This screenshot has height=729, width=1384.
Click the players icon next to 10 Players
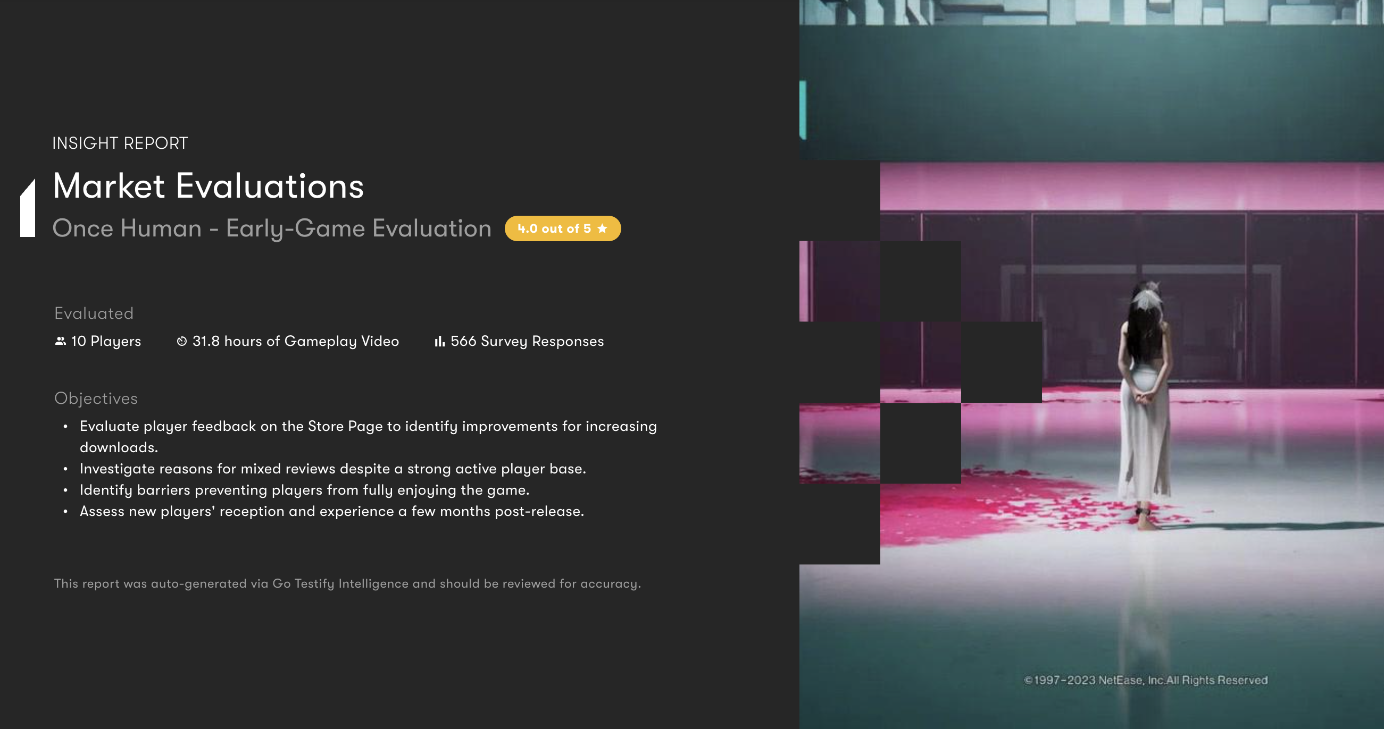click(60, 342)
